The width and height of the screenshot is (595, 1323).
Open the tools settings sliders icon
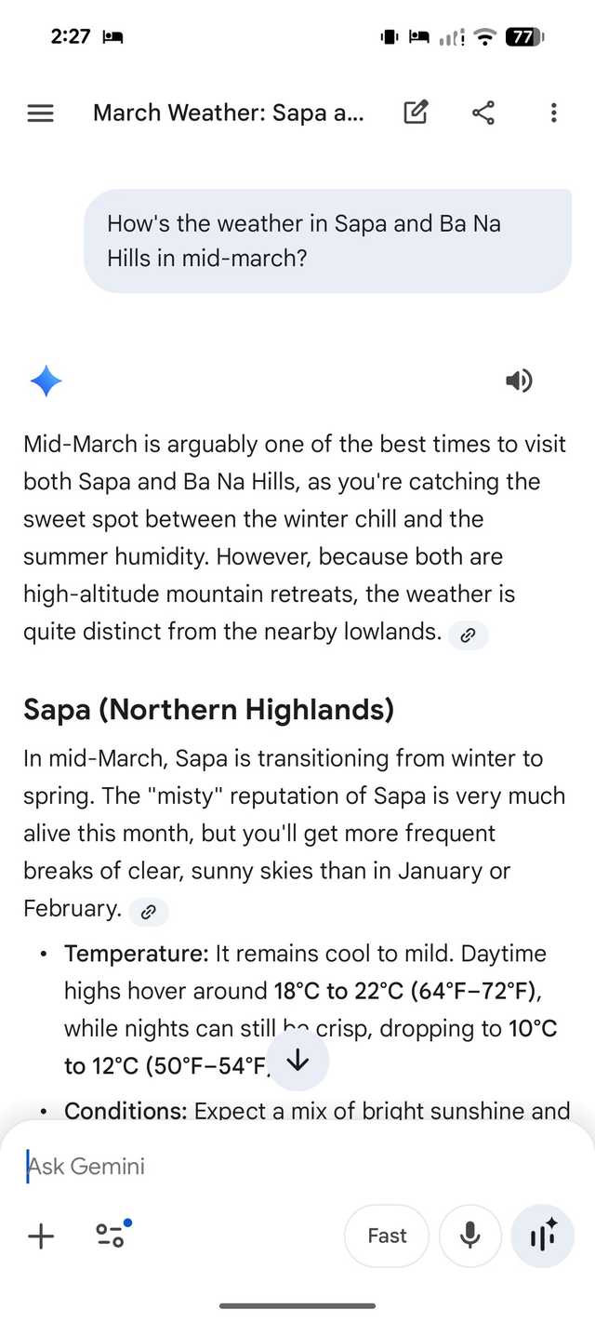112,1235
